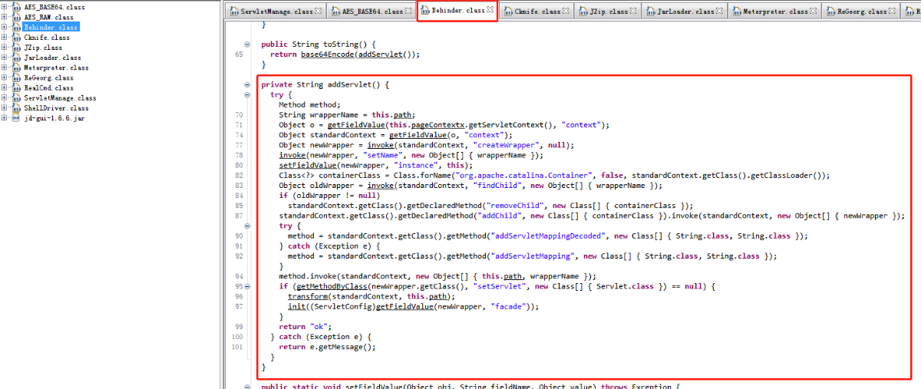Switch to the ReGeorg.class tab
Screen dimensions: 921x389
point(860,12)
